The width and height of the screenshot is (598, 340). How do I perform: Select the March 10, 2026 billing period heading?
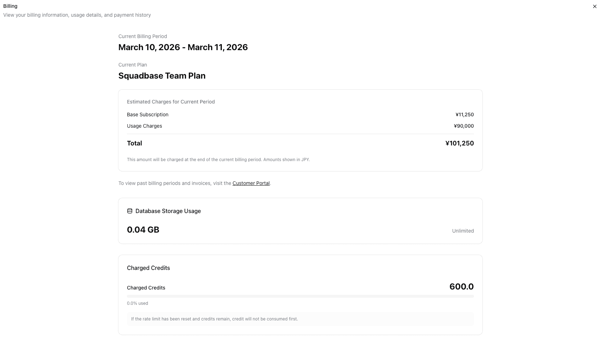183,47
